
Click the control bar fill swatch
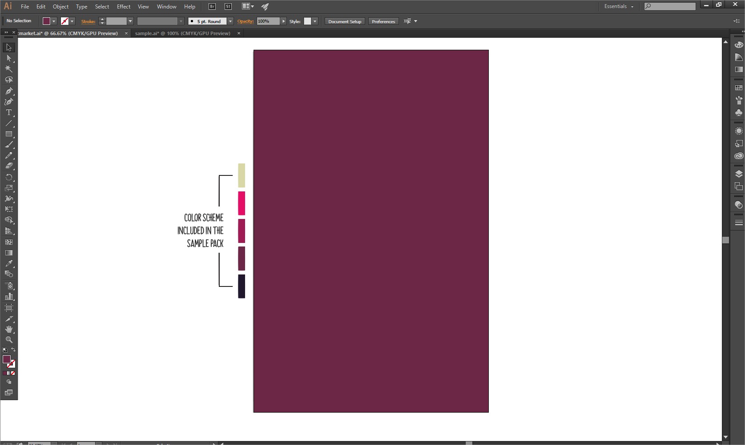pyautogui.click(x=46, y=21)
